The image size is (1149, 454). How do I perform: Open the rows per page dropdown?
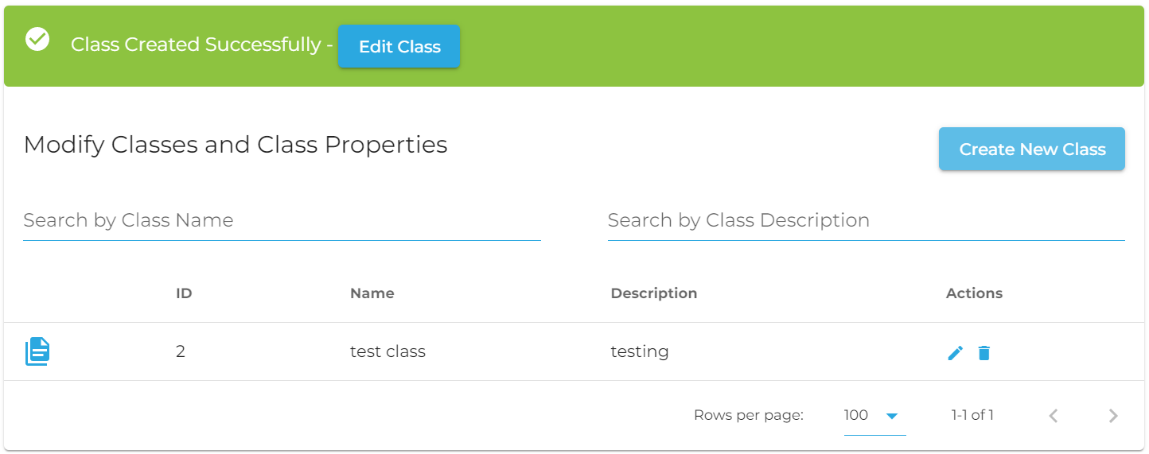(874, 415)
